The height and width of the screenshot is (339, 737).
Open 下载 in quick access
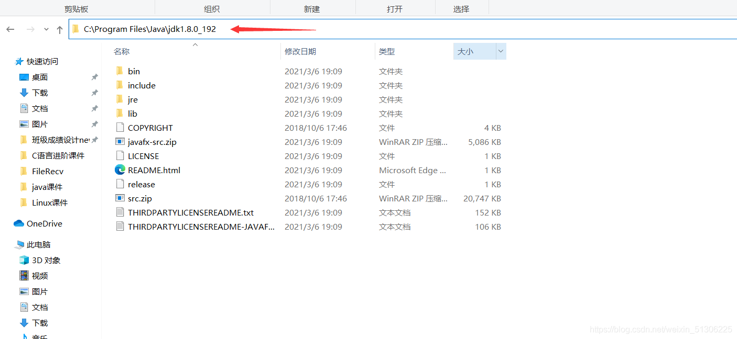point(40,93)
